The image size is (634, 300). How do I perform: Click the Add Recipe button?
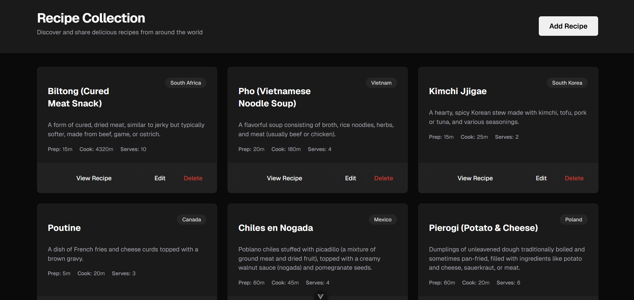click(x=568, y=26)
